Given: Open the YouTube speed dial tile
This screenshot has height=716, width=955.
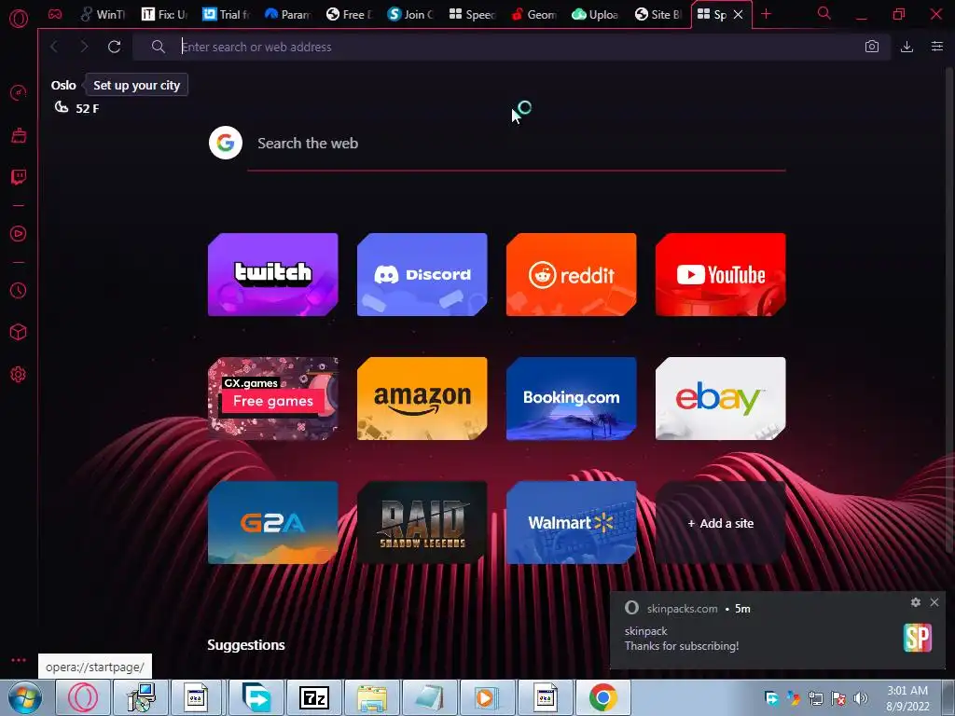Looking at the screenshot, I should click(721, 275).
